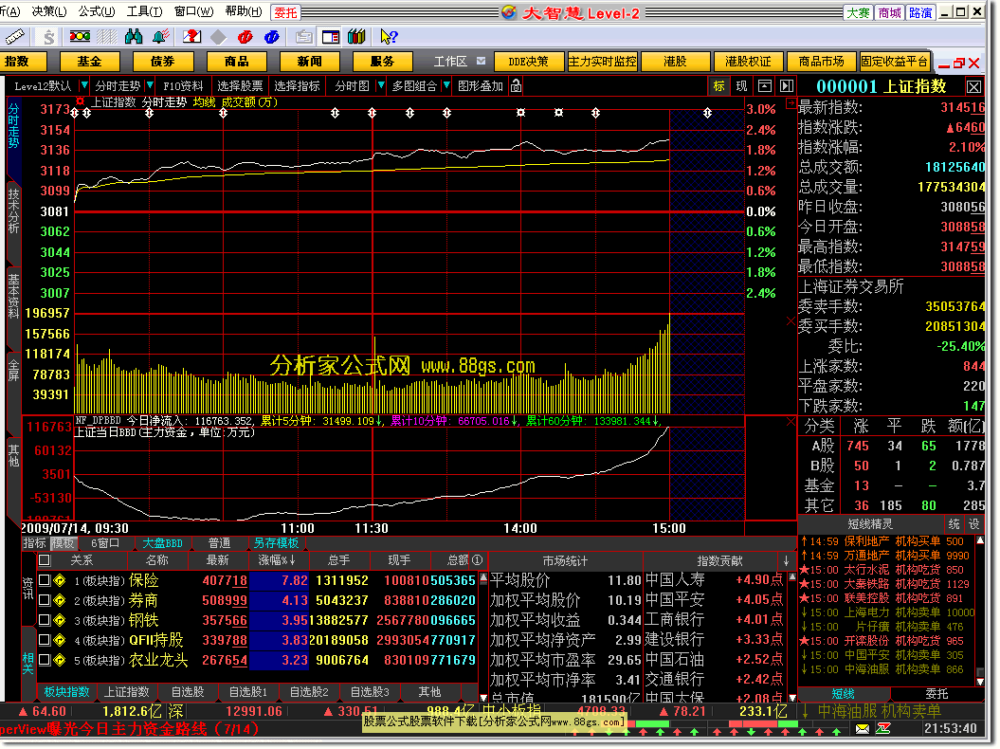Tick the checkbox for 农业龙头 row
The image size is (1000, 749).
[x=44, y=660]
